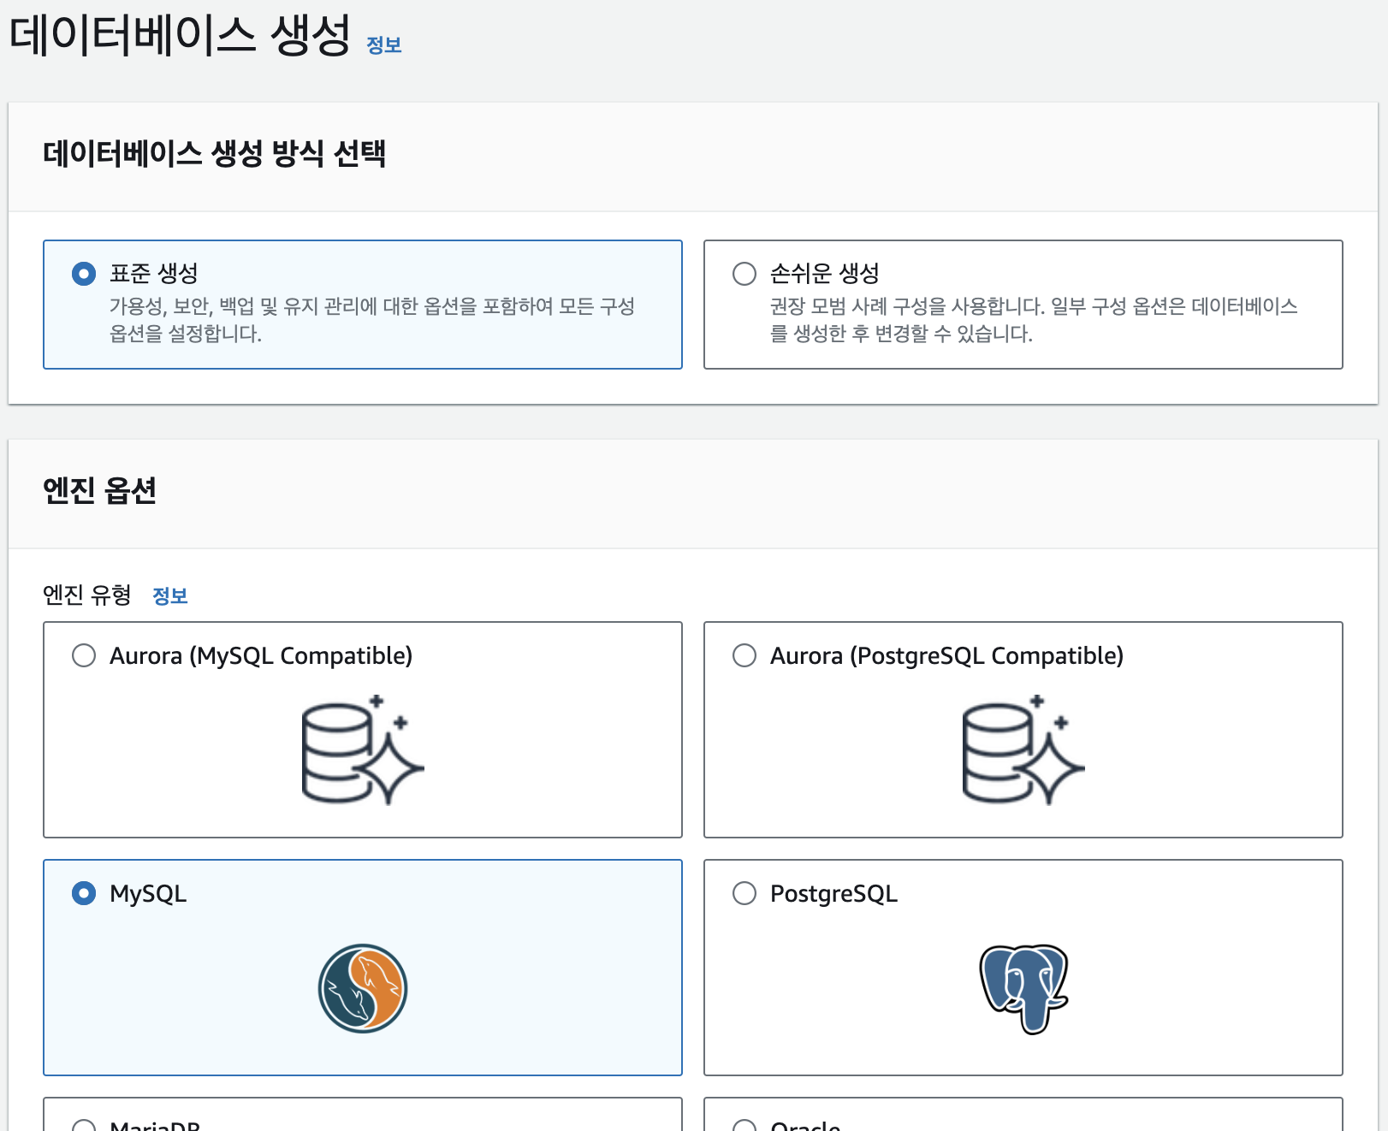Select the PostgreSQL engine radio button
Screen dimensions: 1388x1131
[744, 893]
